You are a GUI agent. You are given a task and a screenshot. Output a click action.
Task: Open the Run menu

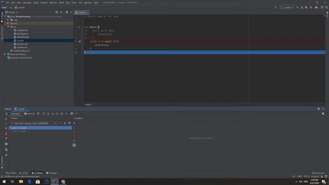click(67, 3)
